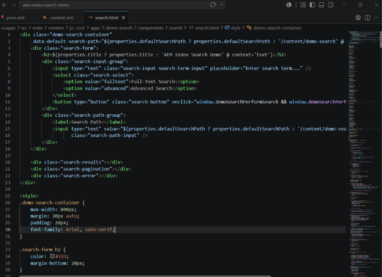
Task: Click the horizontal scrollbar at the editor bottom
Action: coord(145,276)
